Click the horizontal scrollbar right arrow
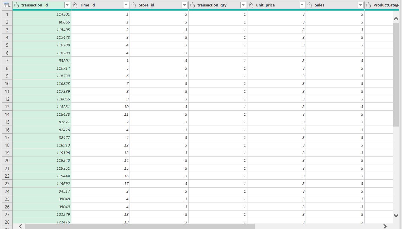Viewport: 402px width, 229px height. click(x=385, y=226)
